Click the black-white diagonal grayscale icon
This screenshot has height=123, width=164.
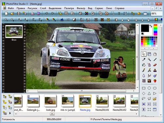click(74, 20)
